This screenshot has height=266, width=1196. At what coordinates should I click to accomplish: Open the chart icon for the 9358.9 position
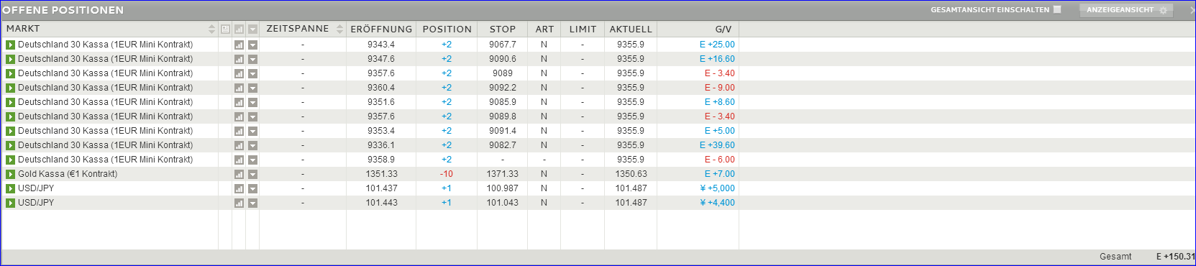(239, 160)
